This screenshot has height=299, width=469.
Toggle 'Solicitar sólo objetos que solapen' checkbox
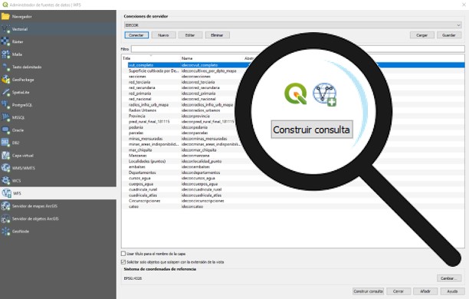pos(123,262)
